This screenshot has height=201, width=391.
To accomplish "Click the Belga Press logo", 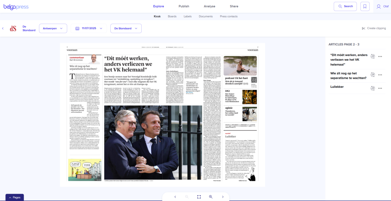I will [16, 6].
